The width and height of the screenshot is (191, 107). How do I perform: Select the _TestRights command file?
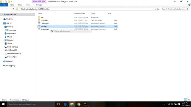45,23
